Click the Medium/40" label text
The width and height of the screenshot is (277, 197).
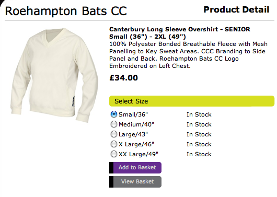(x=136, y=124)
